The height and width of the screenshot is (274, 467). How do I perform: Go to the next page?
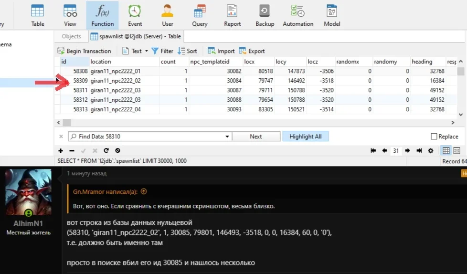click(x=407, y=151)
